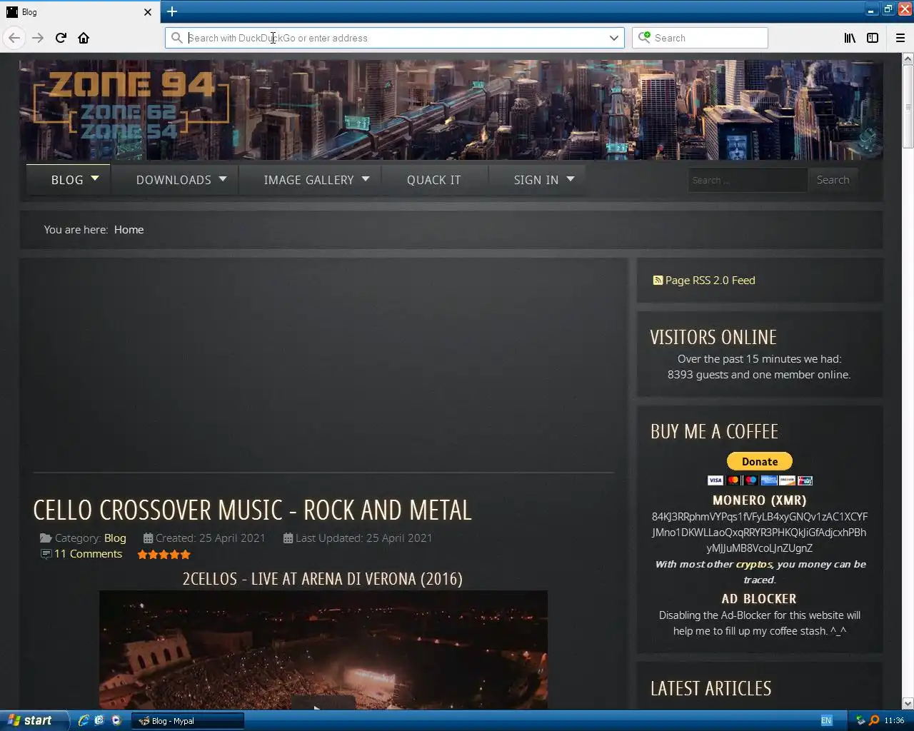Click the Category folder icon

(46, 538)
